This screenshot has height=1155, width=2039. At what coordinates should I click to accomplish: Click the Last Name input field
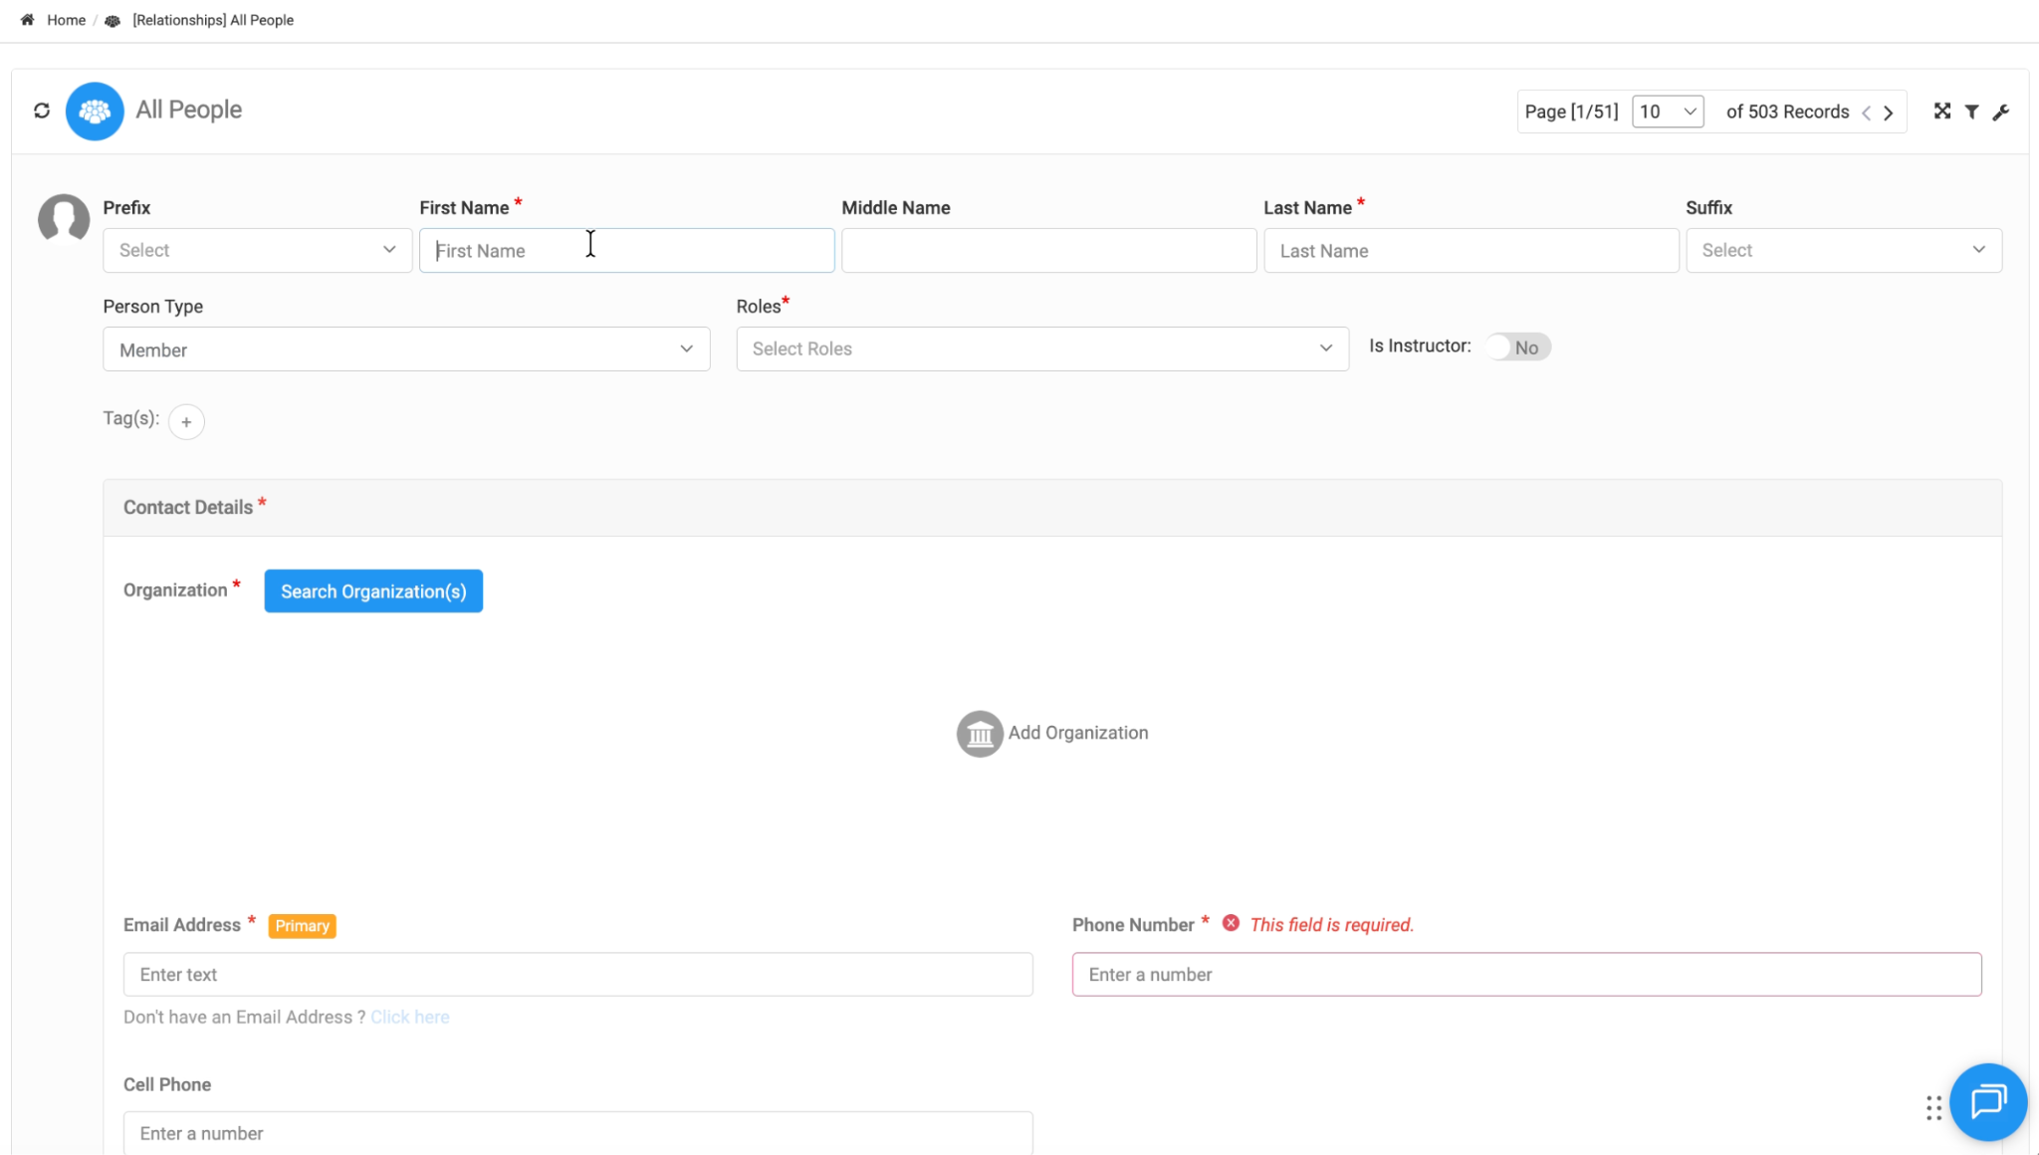pyautogui.click(x=1471, y=251)
